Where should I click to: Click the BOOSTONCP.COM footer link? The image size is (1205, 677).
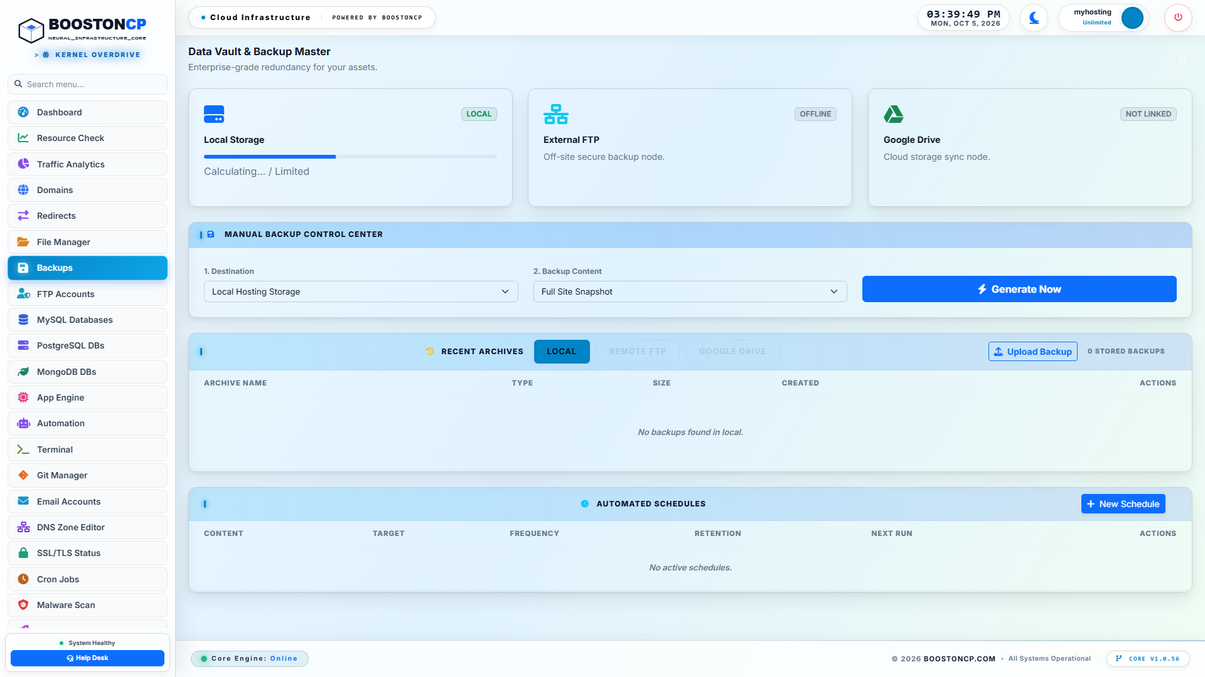click(x=959, y=659)
